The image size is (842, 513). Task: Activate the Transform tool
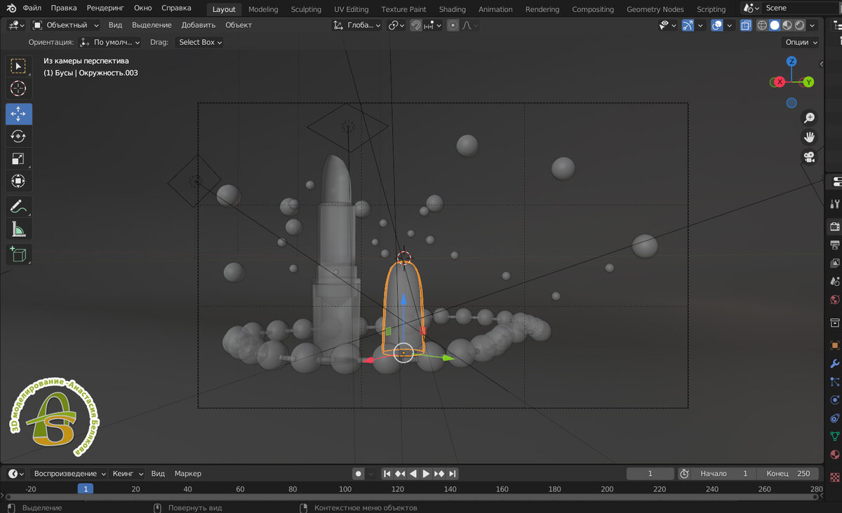(19, 182)
